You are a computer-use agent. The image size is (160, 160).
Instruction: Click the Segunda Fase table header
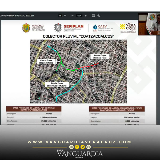(34, 109)
